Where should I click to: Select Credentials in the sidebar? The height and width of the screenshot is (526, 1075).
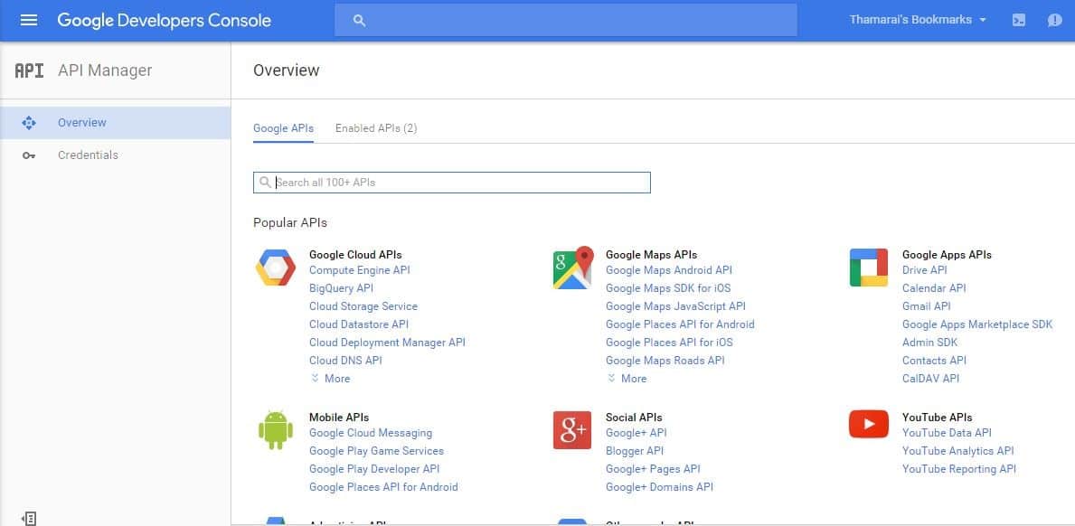tap(115, 155)
